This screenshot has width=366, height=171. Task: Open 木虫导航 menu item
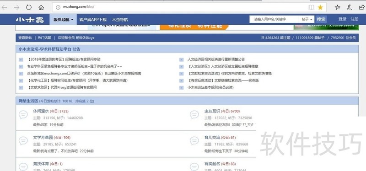pos(120,20)
